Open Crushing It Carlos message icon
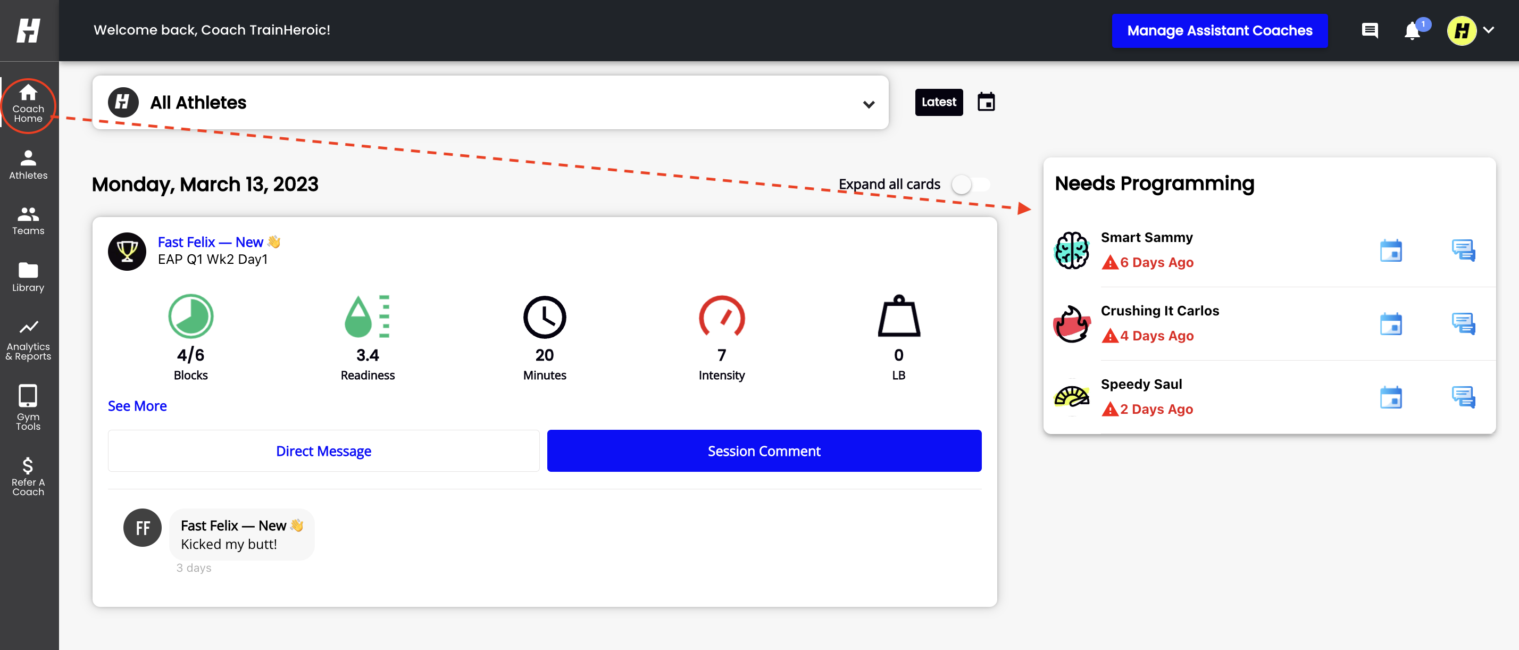 [x=1463, y=323]
